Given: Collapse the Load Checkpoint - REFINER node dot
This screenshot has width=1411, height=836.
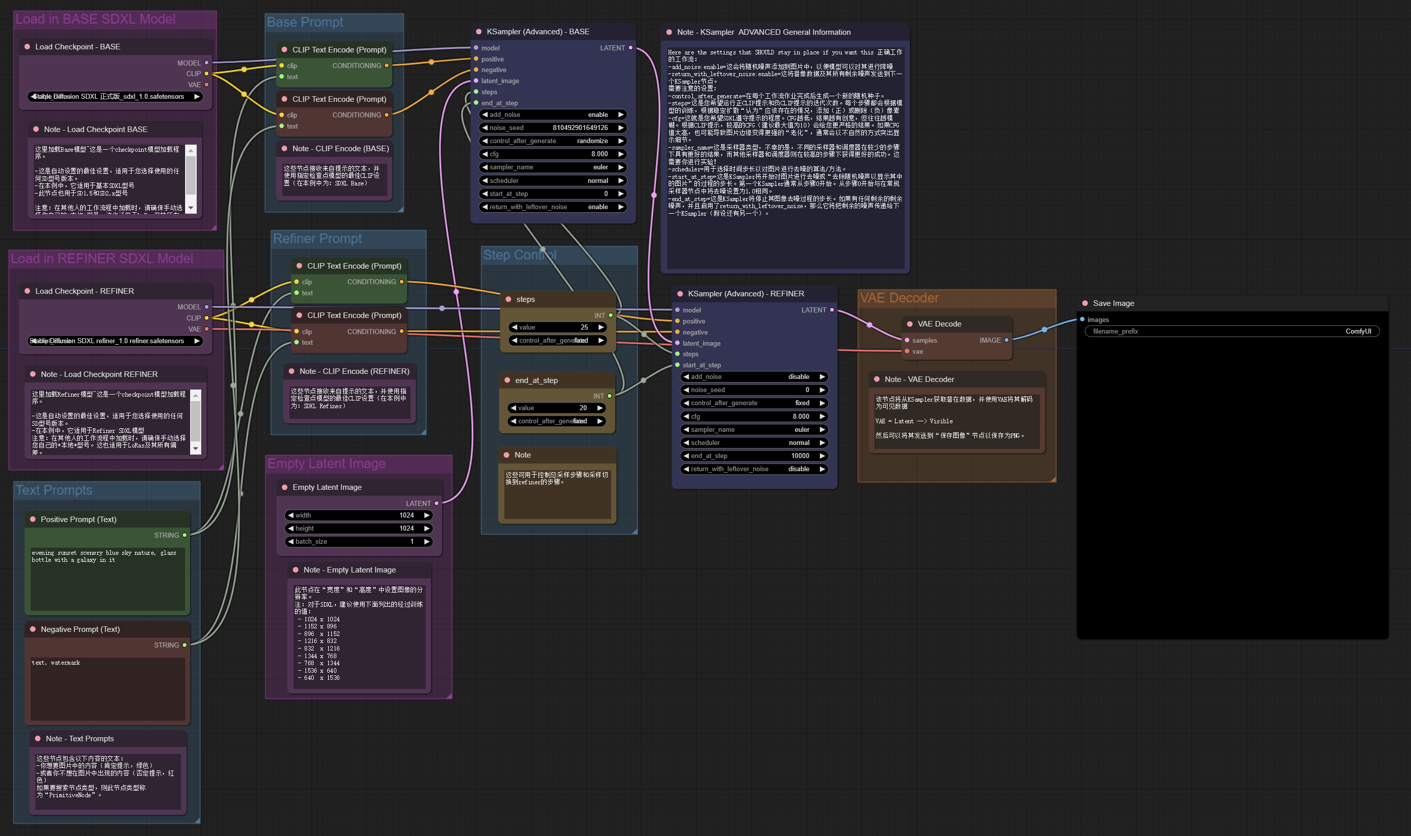Looking at the screenshot, I should [x=27, y=291].
